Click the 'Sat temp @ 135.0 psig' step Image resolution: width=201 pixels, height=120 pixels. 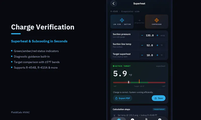tap(137, 115)
